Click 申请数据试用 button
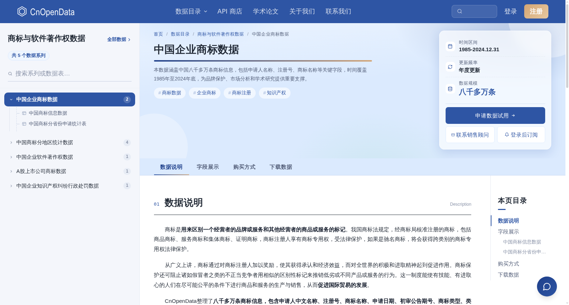569x305 pixels. click(x=495, y=116)
